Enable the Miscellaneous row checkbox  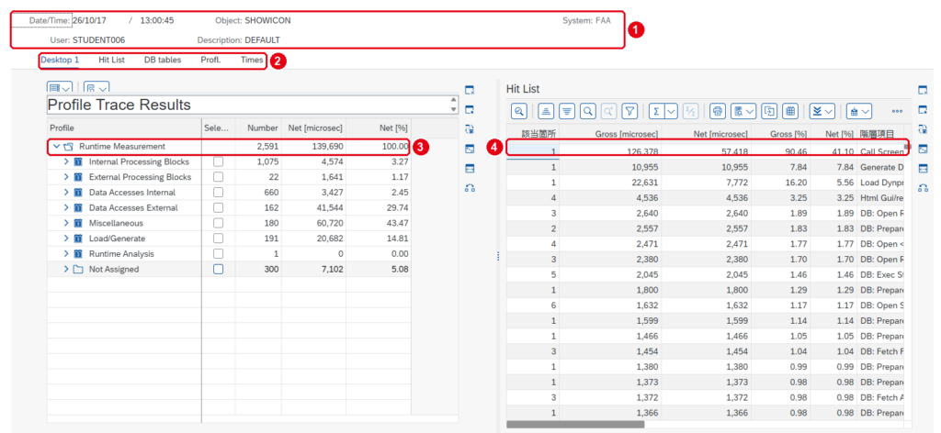[x=218, y=223]
